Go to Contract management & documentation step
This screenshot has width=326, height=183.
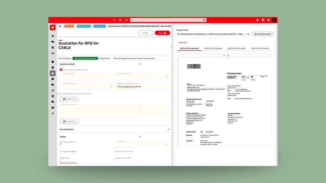(134, 58)
